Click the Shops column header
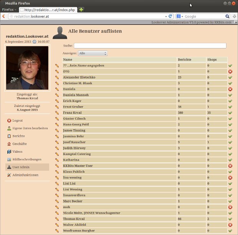Screen dimensions: 238x235 coord(217,60)
